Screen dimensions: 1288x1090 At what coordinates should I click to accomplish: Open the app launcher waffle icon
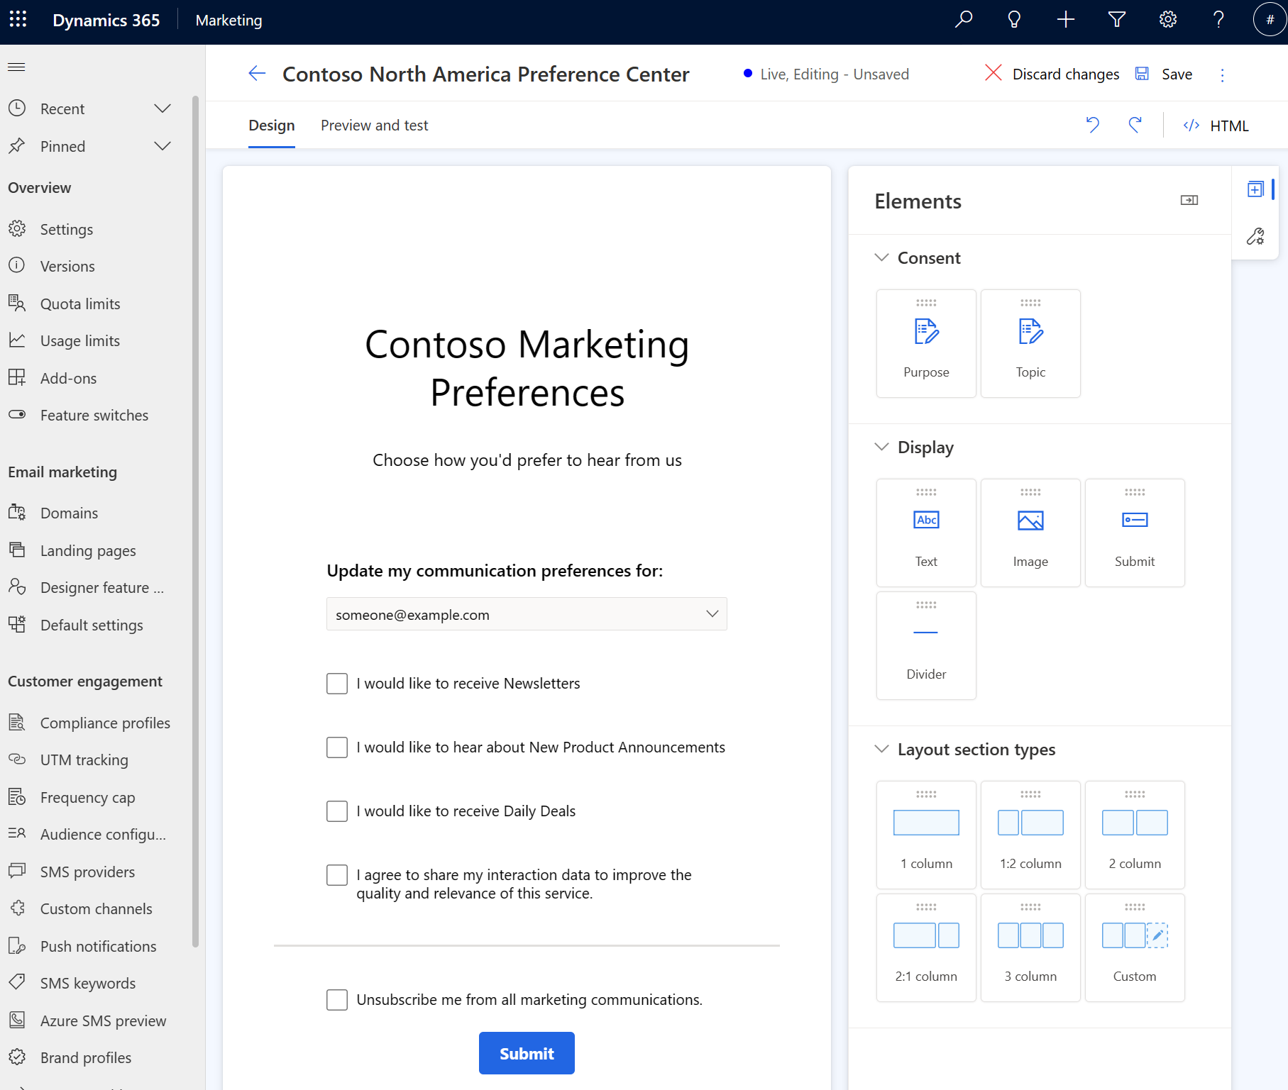tap(18, 20)
